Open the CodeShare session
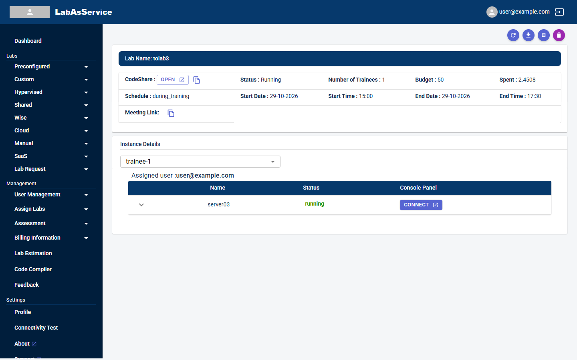This screenshot has width=577, height=360. pos(173,80)
